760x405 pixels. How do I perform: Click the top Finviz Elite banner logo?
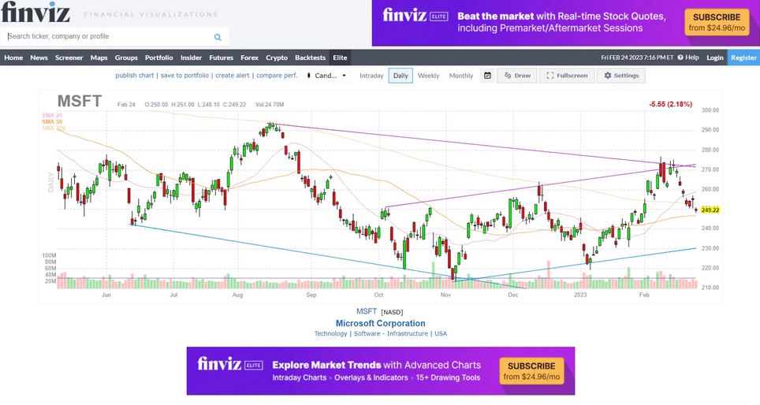415,16
